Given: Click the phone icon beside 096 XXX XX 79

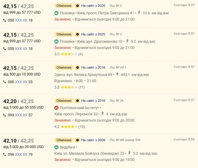Looking at the screenshot, I should pyautogui.click(x=5, y=155).
